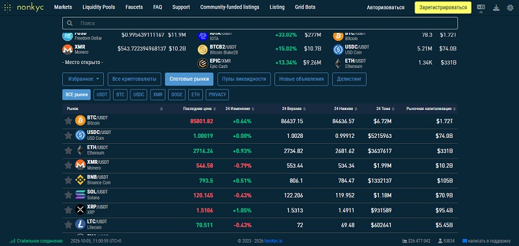Favorite the XMR/USDT market star
Screen dimensions: 519x246
tap(68, 166)
